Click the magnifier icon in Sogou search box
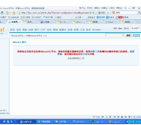Image resolution: width=141 pixels, height=125 pixels. (x=139, y=13)
